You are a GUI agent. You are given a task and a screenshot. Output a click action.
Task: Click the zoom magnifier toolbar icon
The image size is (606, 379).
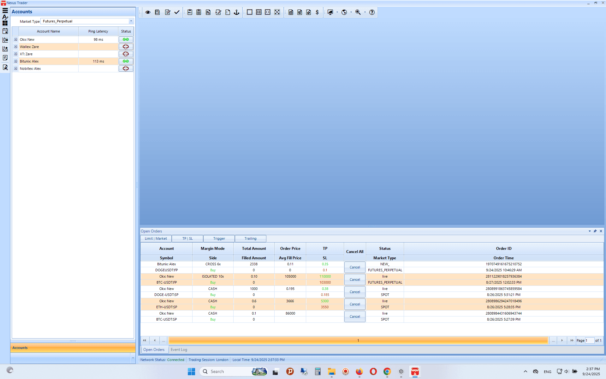tap(358, 12)
